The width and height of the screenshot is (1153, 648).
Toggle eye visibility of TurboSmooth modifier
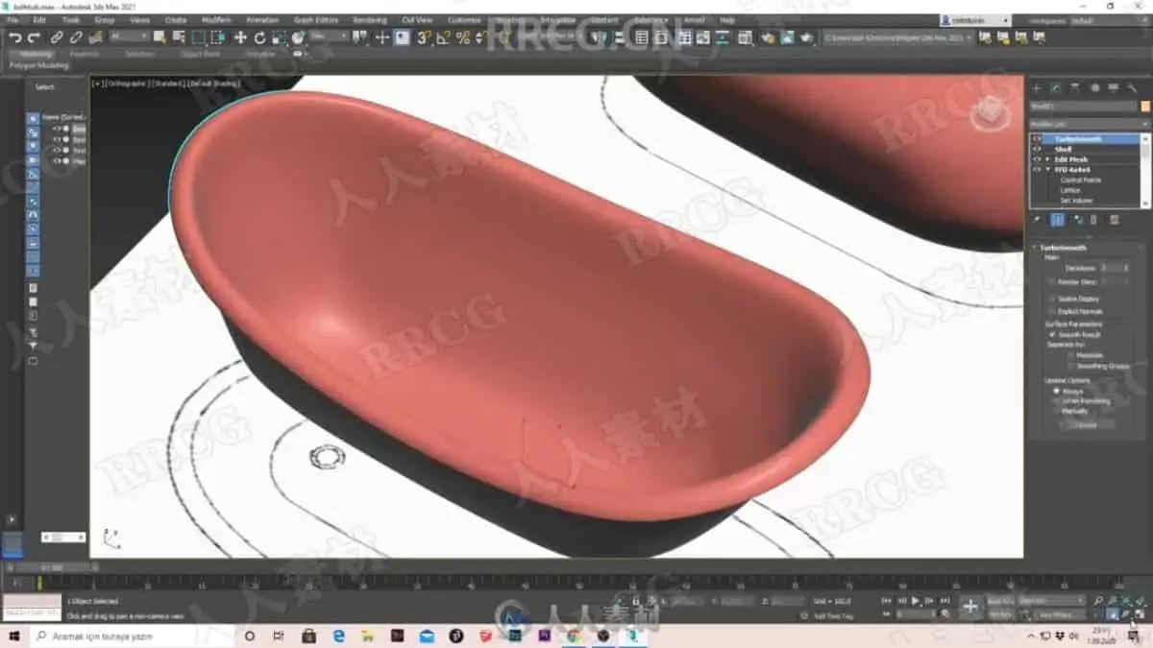(x=1037, y=139)
